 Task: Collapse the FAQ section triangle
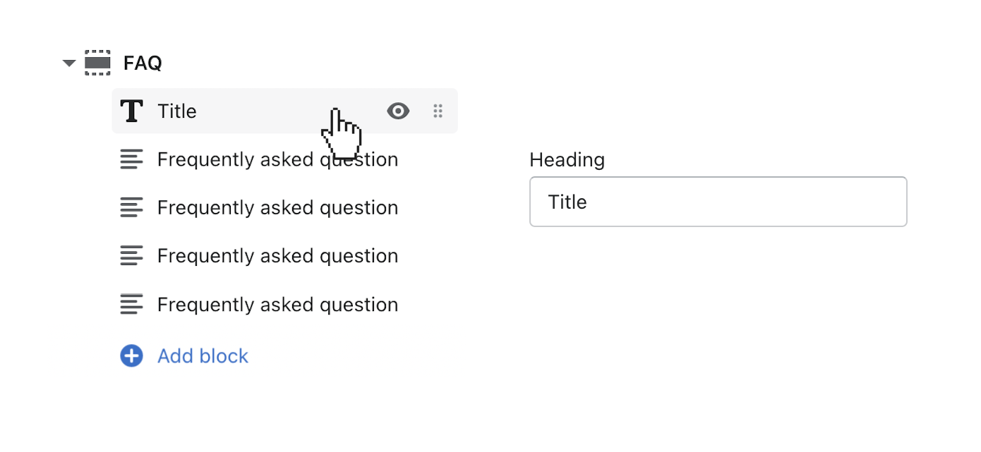pos(68,63)
